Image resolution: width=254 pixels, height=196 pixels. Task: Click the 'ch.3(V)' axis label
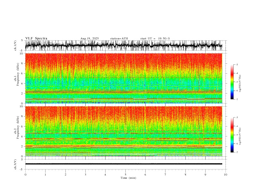15,164
